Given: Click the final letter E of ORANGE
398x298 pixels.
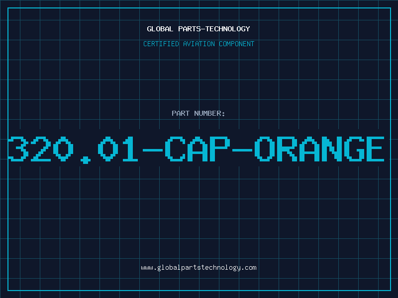Looking at the screenshot, I should pos(373,149).
